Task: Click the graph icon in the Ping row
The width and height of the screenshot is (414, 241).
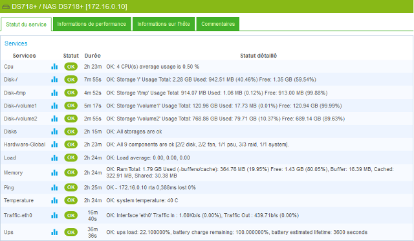Action: [54, 188]
